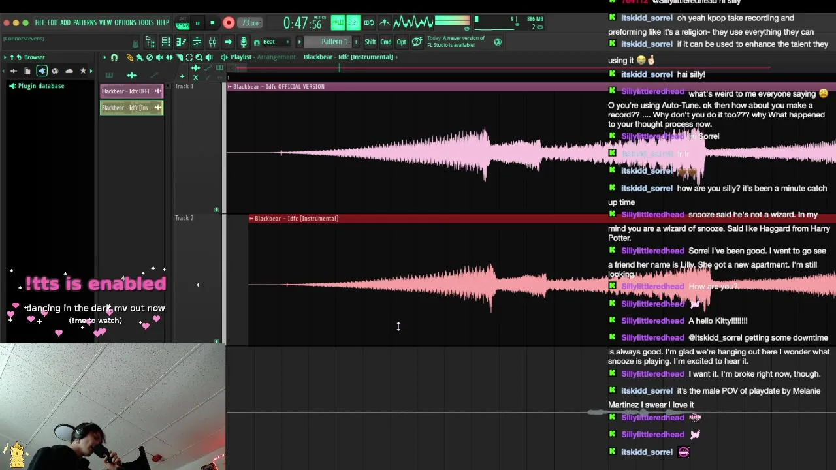Open the VIEW menu
Image resolution: width=836 pixels, height=470 pixels.
pyautogui.click(x=106, y=23)
